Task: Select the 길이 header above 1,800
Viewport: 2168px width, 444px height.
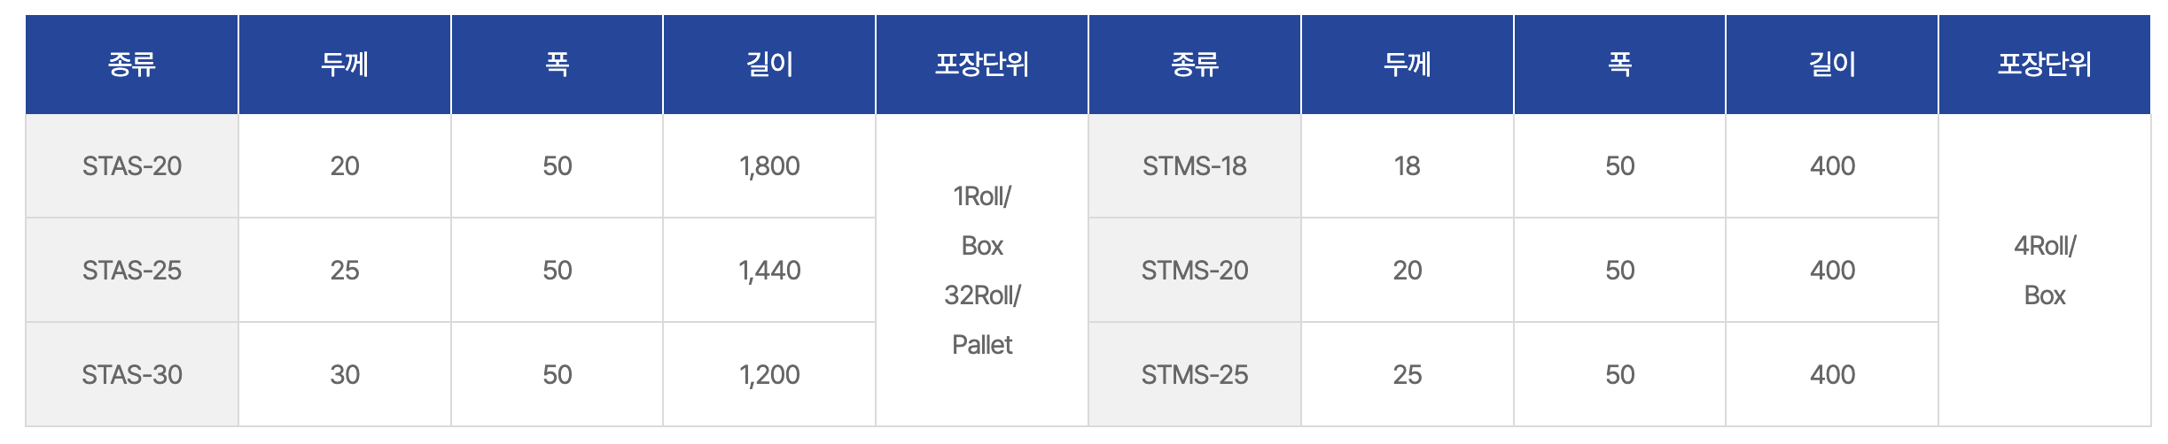Action: (769, 65)
